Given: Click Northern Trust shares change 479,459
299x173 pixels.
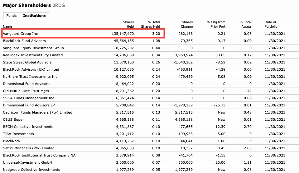Looking at the screenshot, I should (186, 77).
